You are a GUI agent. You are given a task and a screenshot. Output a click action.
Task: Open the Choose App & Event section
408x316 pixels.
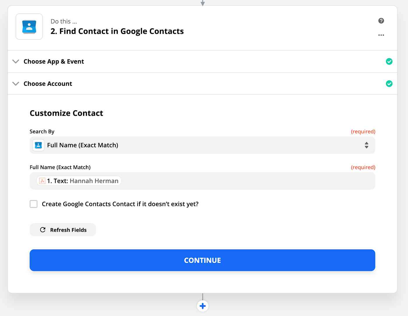point(54,62)
